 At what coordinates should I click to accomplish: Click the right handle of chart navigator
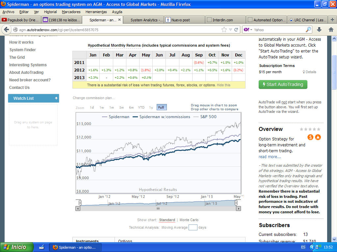coord(236,202)
